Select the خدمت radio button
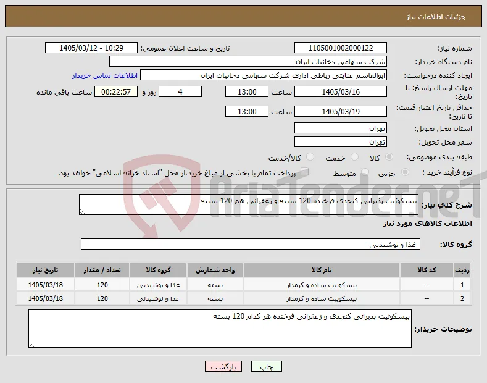The height and width of the screenshot is (383, 487). [354, 157]
